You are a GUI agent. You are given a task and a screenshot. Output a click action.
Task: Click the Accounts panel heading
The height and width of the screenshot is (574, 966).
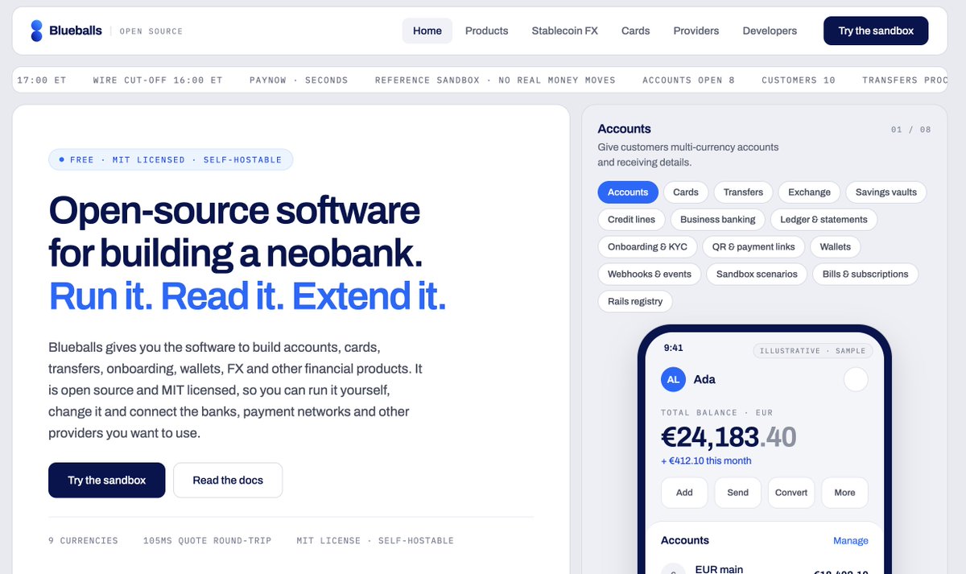click(624, 129)
